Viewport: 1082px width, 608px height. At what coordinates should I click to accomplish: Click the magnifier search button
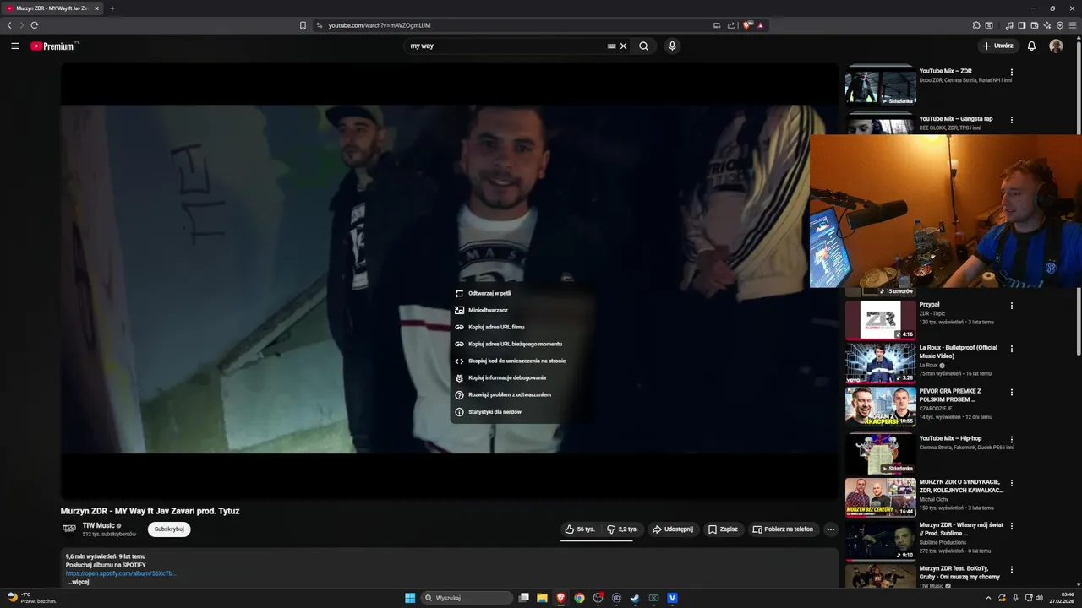pos(643,46)
